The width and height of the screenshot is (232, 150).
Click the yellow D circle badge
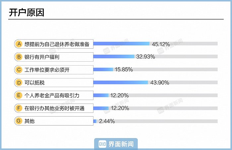(19, 82)
